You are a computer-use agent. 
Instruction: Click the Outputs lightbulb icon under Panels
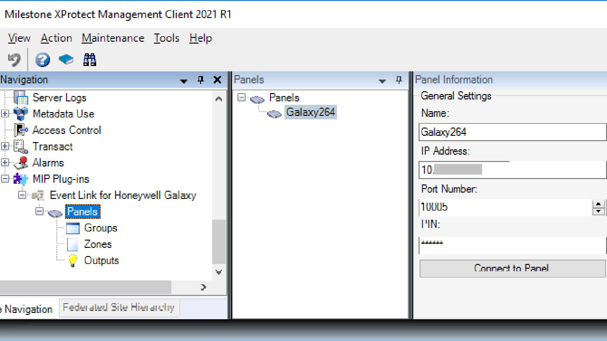pos(72,260)
